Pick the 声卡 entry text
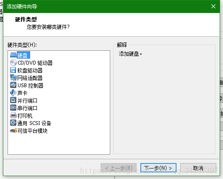 (x=22, y=93)
